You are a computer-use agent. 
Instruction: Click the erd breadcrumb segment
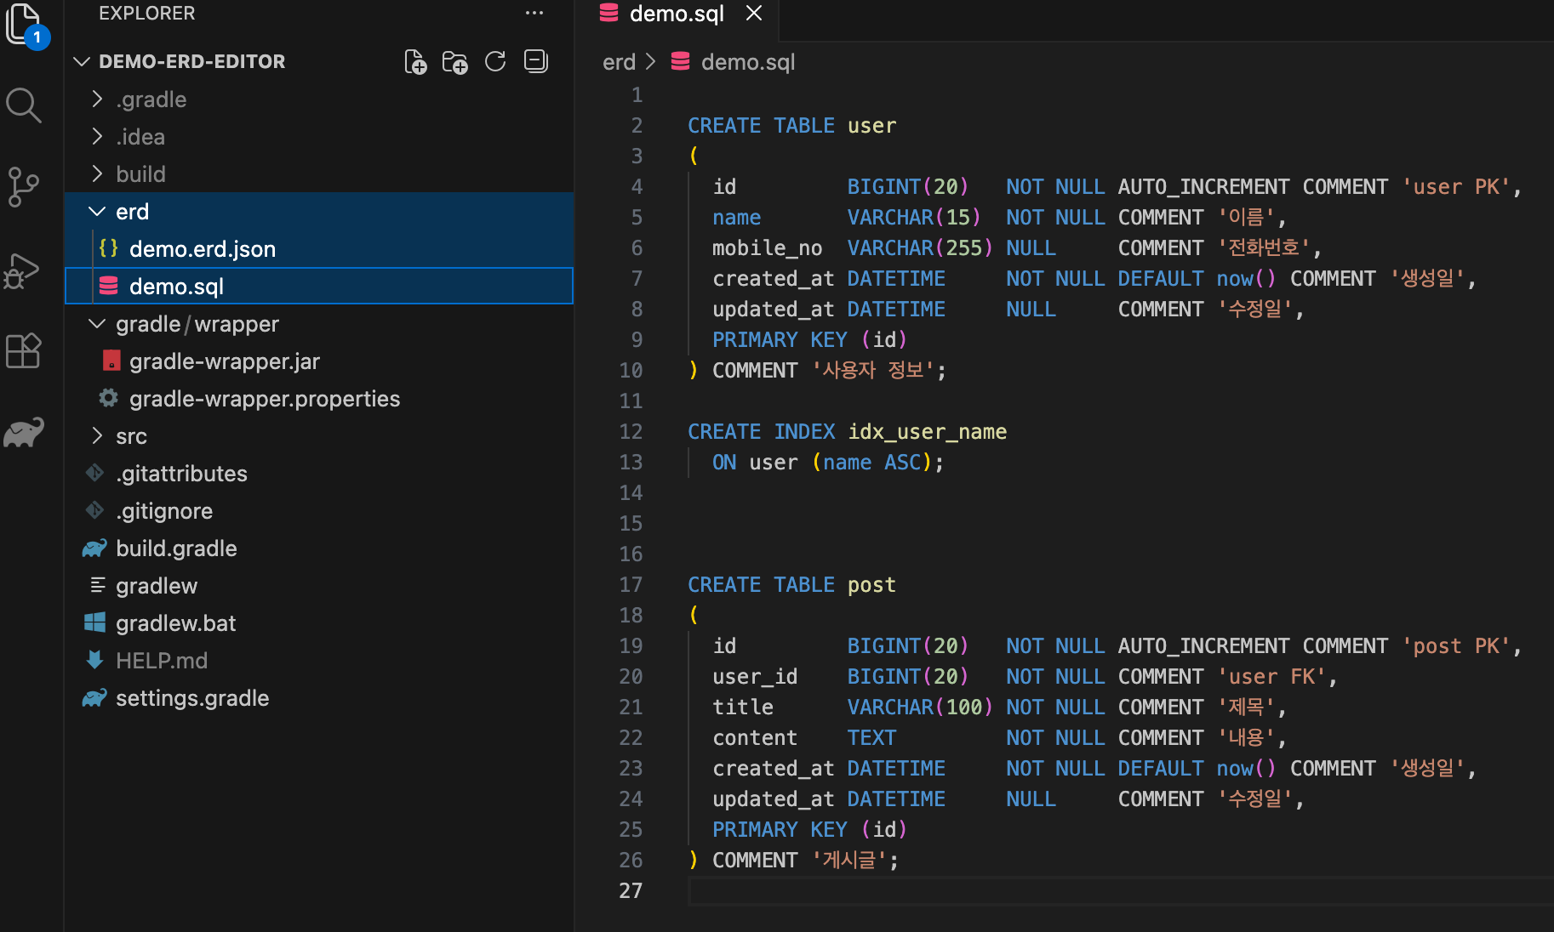[x=619, y=62]
